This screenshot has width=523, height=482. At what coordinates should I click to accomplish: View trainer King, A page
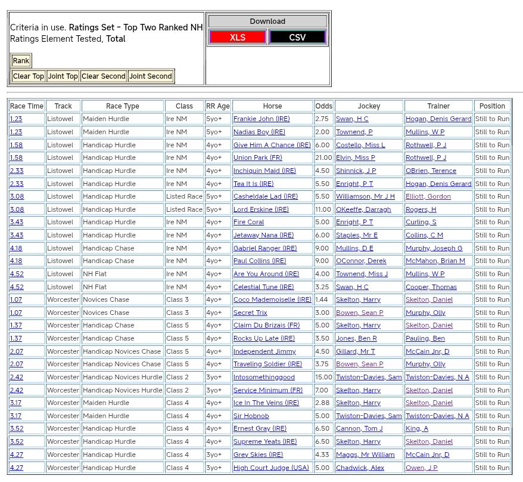click(418, 429)
